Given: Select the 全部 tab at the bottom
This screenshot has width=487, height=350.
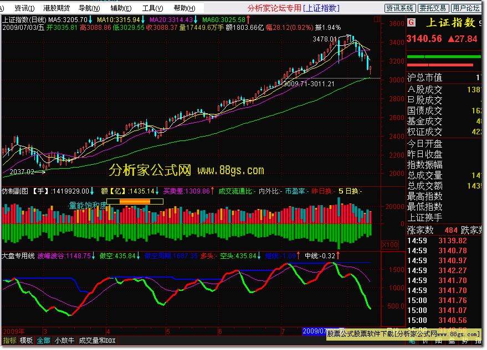Looking at the screenshot, I should click(43, 341).
